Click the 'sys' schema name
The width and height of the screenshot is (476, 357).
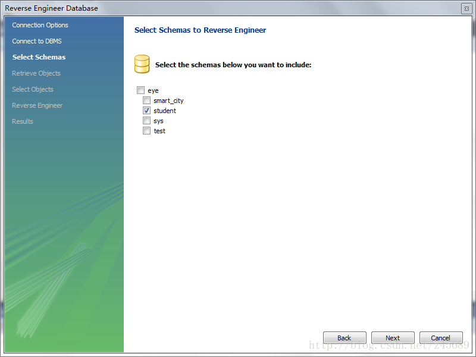158,121
